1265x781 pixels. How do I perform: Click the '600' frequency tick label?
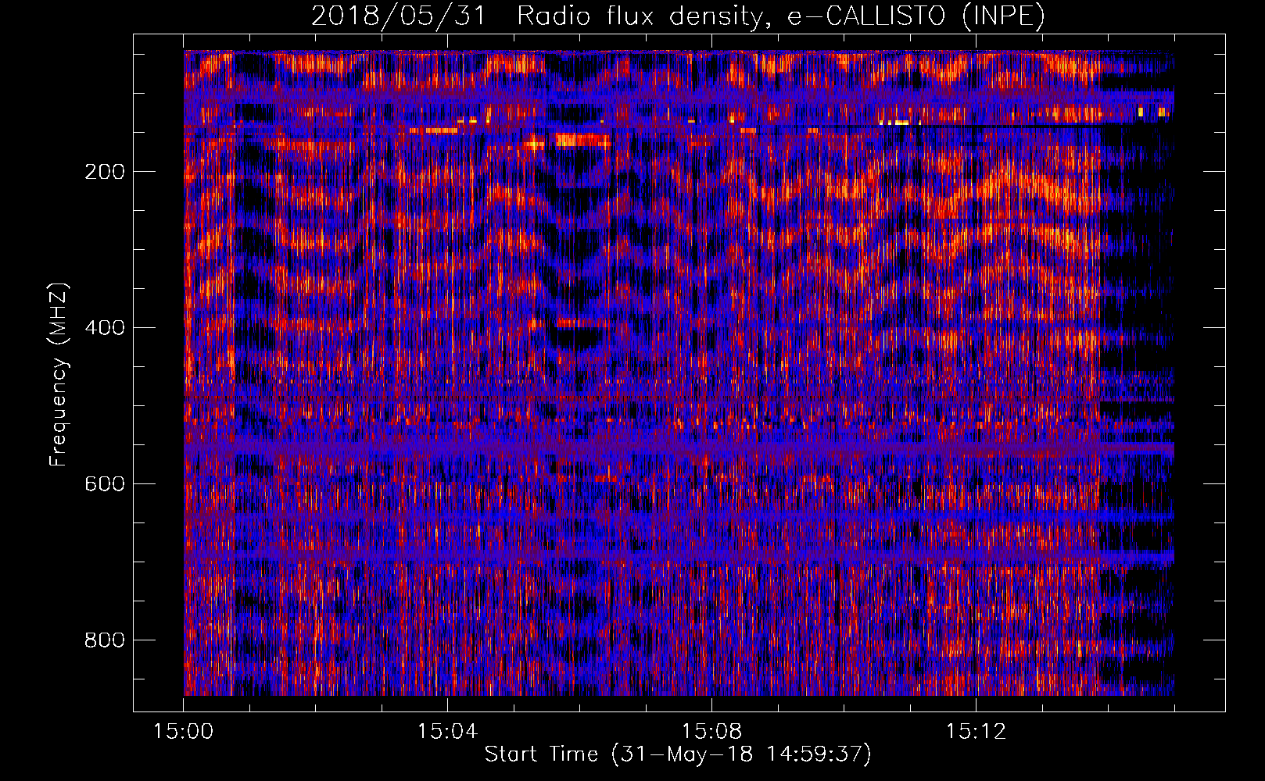[105, 484]
